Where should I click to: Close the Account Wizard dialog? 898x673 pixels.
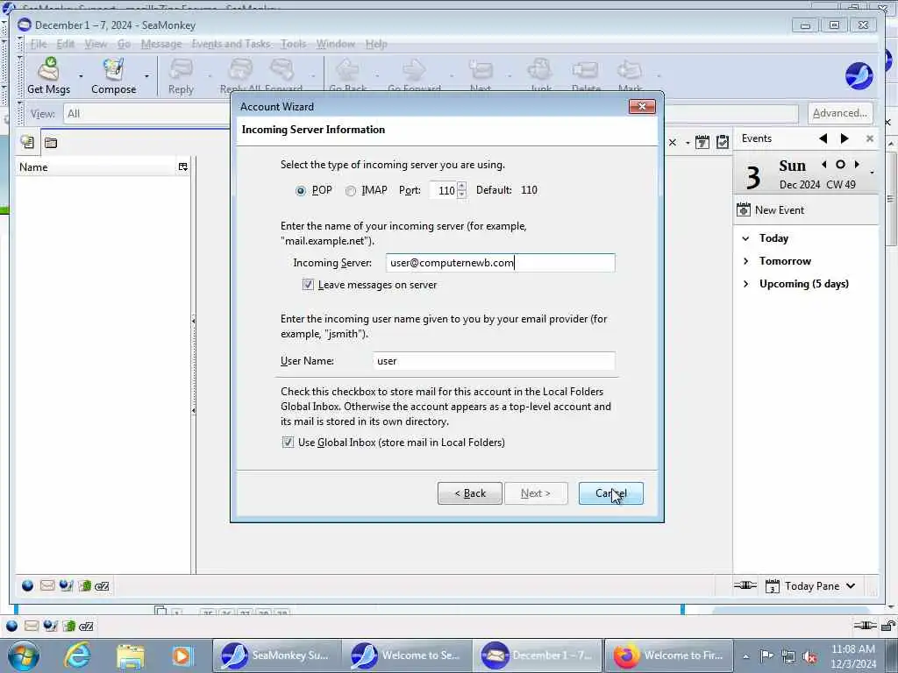tap(642, 106)
